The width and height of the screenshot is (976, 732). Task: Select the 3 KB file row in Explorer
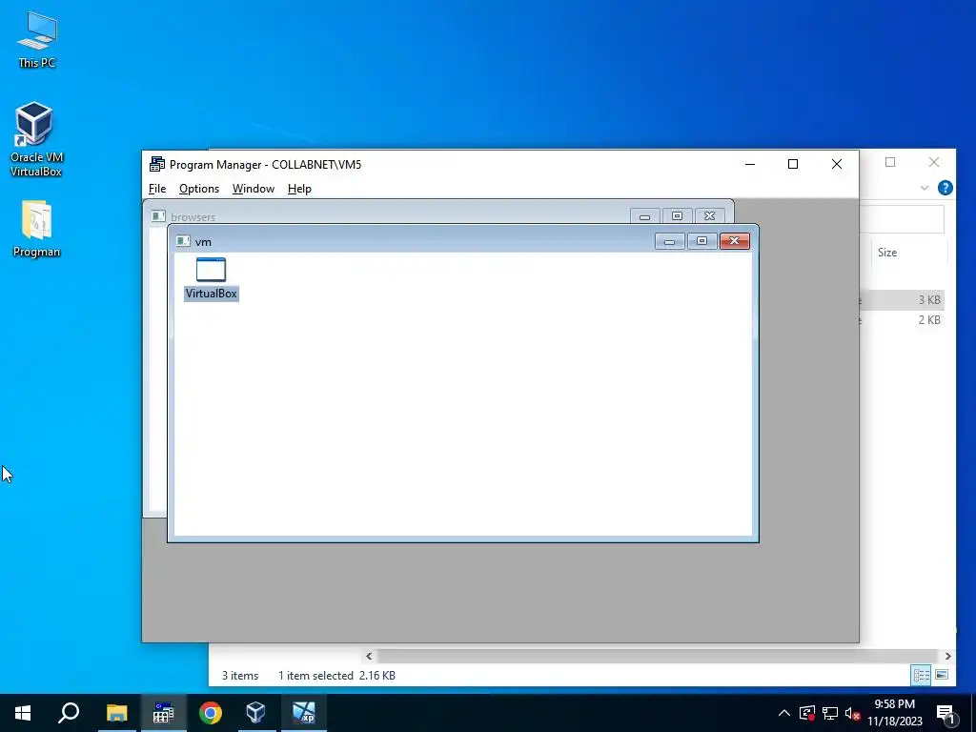tap(903, 300)
